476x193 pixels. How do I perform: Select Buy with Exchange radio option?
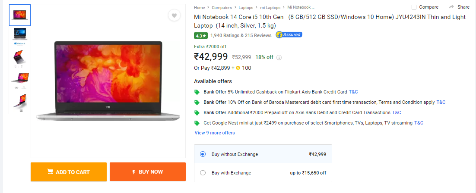(x=203, y=173)
